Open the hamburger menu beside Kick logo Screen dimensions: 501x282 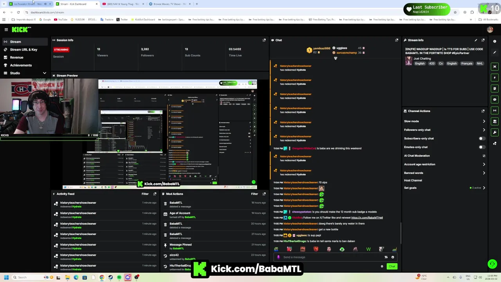(6, 29)
